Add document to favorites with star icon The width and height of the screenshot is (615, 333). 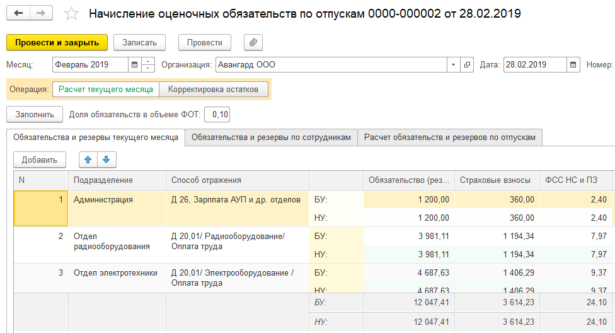(72, 13)
